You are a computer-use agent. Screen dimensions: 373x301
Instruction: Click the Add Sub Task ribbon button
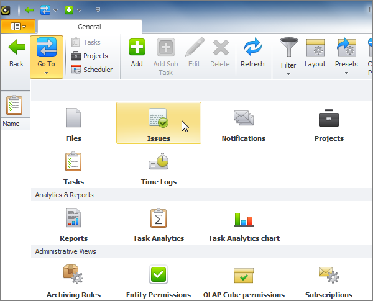(166, 57)
